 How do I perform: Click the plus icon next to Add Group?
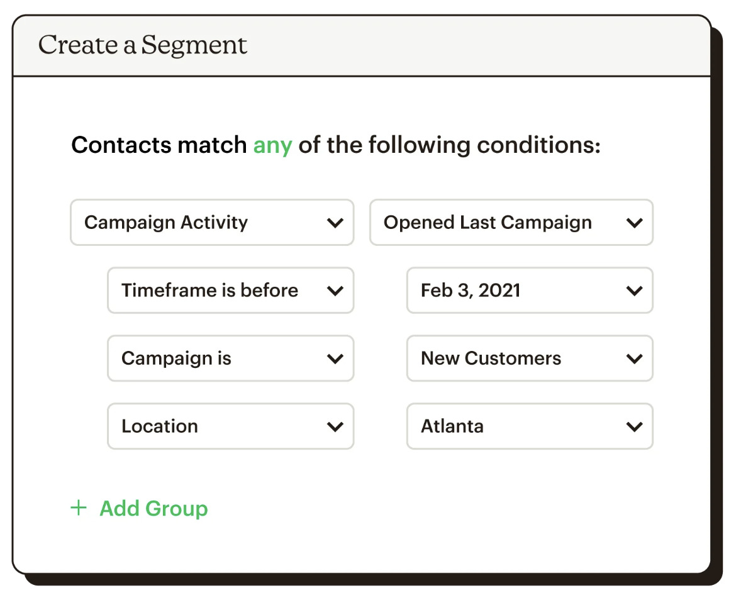click(79, 508)
